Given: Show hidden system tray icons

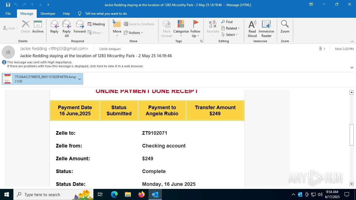Looking at the screenshot, I should coord(293,194).
